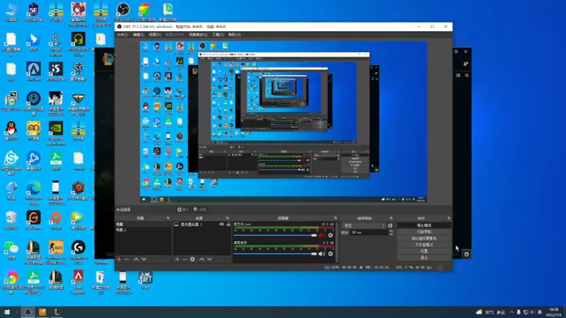Click the OBS icon on the taskbar

(x=28, y=312)
